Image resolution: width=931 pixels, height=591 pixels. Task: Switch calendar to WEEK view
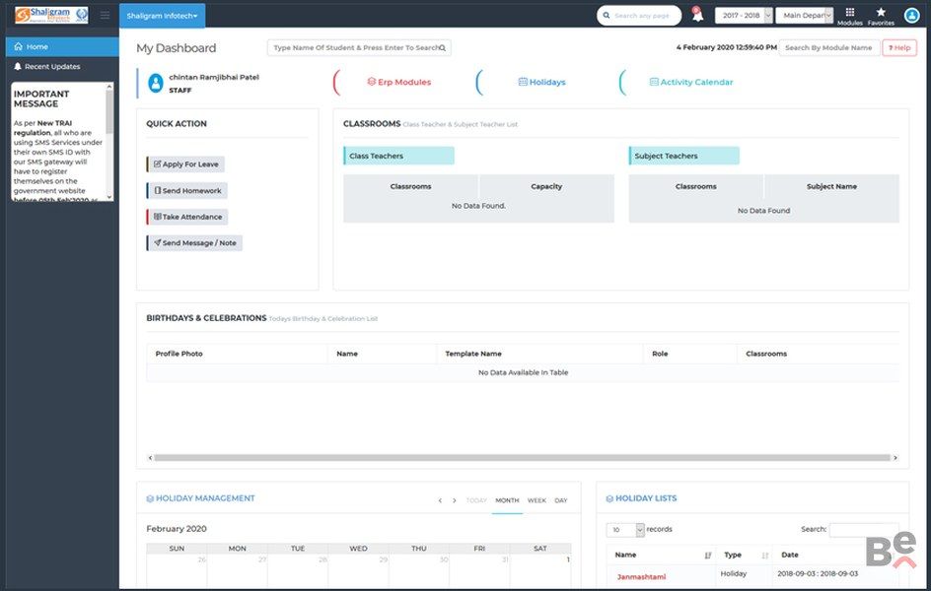tap(537, 501)
